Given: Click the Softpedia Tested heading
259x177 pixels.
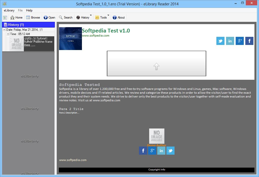Looking at the screenshot, I should [79, 85].
